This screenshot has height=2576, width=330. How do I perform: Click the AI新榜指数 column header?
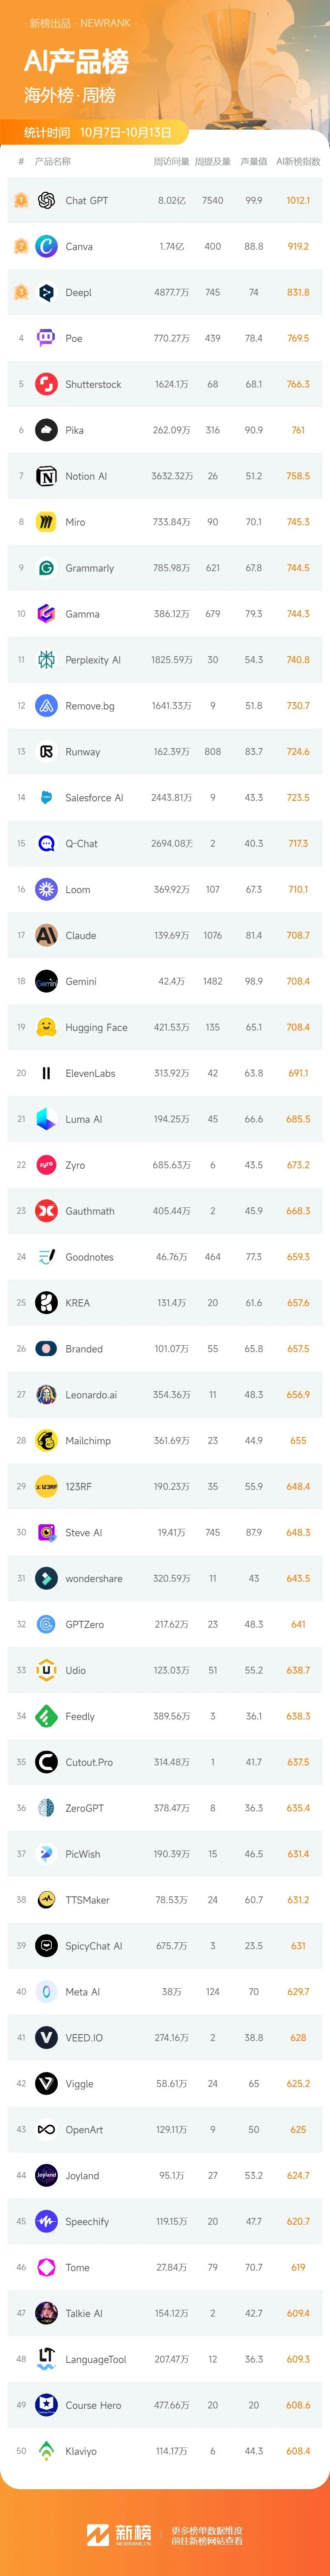click(298, 161)
